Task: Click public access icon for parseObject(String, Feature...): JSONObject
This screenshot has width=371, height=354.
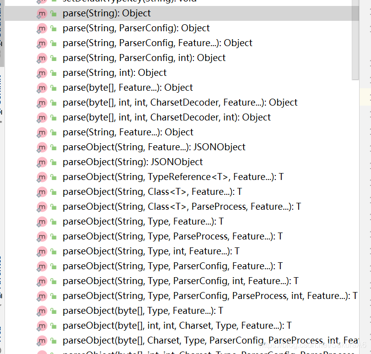Action: 54,148
